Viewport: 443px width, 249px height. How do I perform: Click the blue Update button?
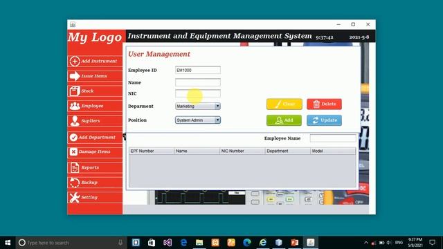pos(324,120)
